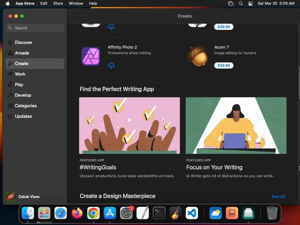
Task: Open the Help menu
Action: (93, 3)
